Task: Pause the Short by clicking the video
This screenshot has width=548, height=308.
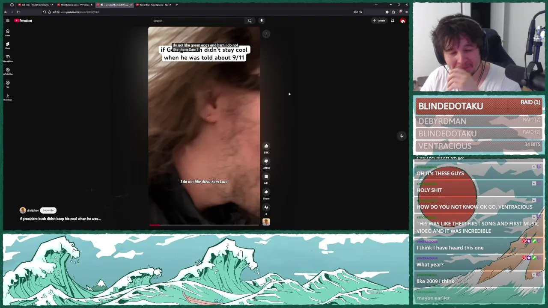Action: [204, 126]
